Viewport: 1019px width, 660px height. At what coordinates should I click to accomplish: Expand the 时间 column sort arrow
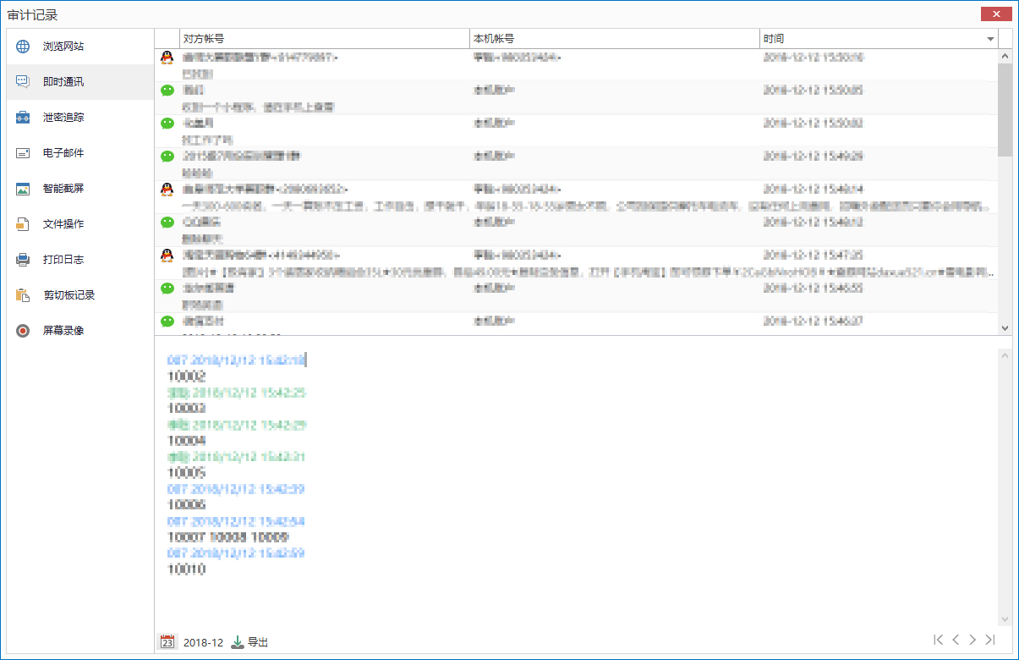tap(989, 39)
